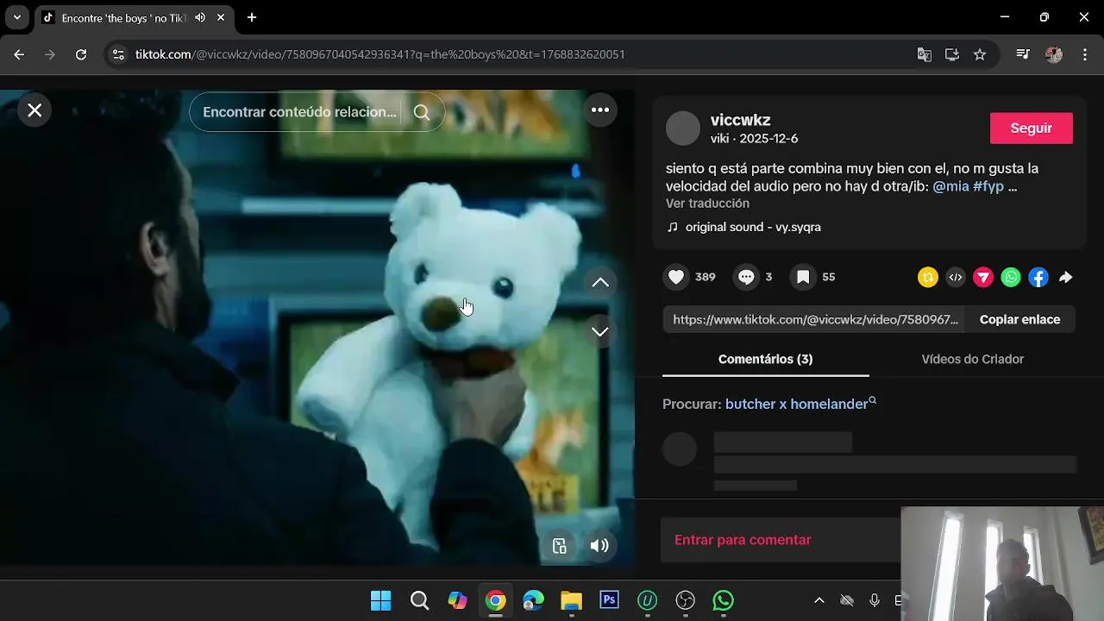Save video with bookmark icon
Screen dimensions: 1104x621
click(803, 277)
